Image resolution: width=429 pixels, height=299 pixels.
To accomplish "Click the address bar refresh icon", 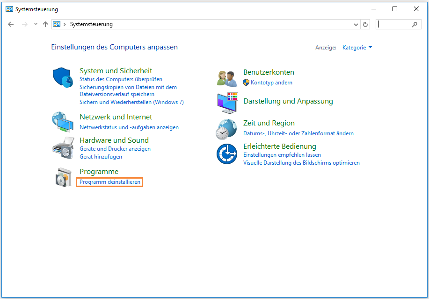I will pyautogui.click(x=365, y=24).
